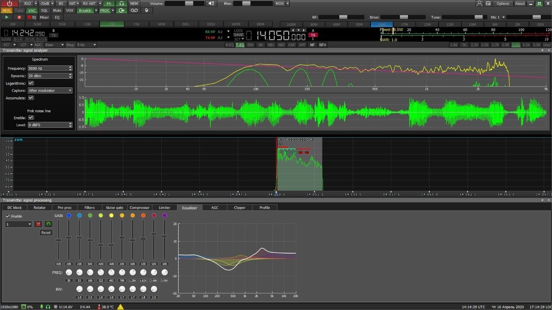
Task: Click the green play button
Action: [6, 17]
